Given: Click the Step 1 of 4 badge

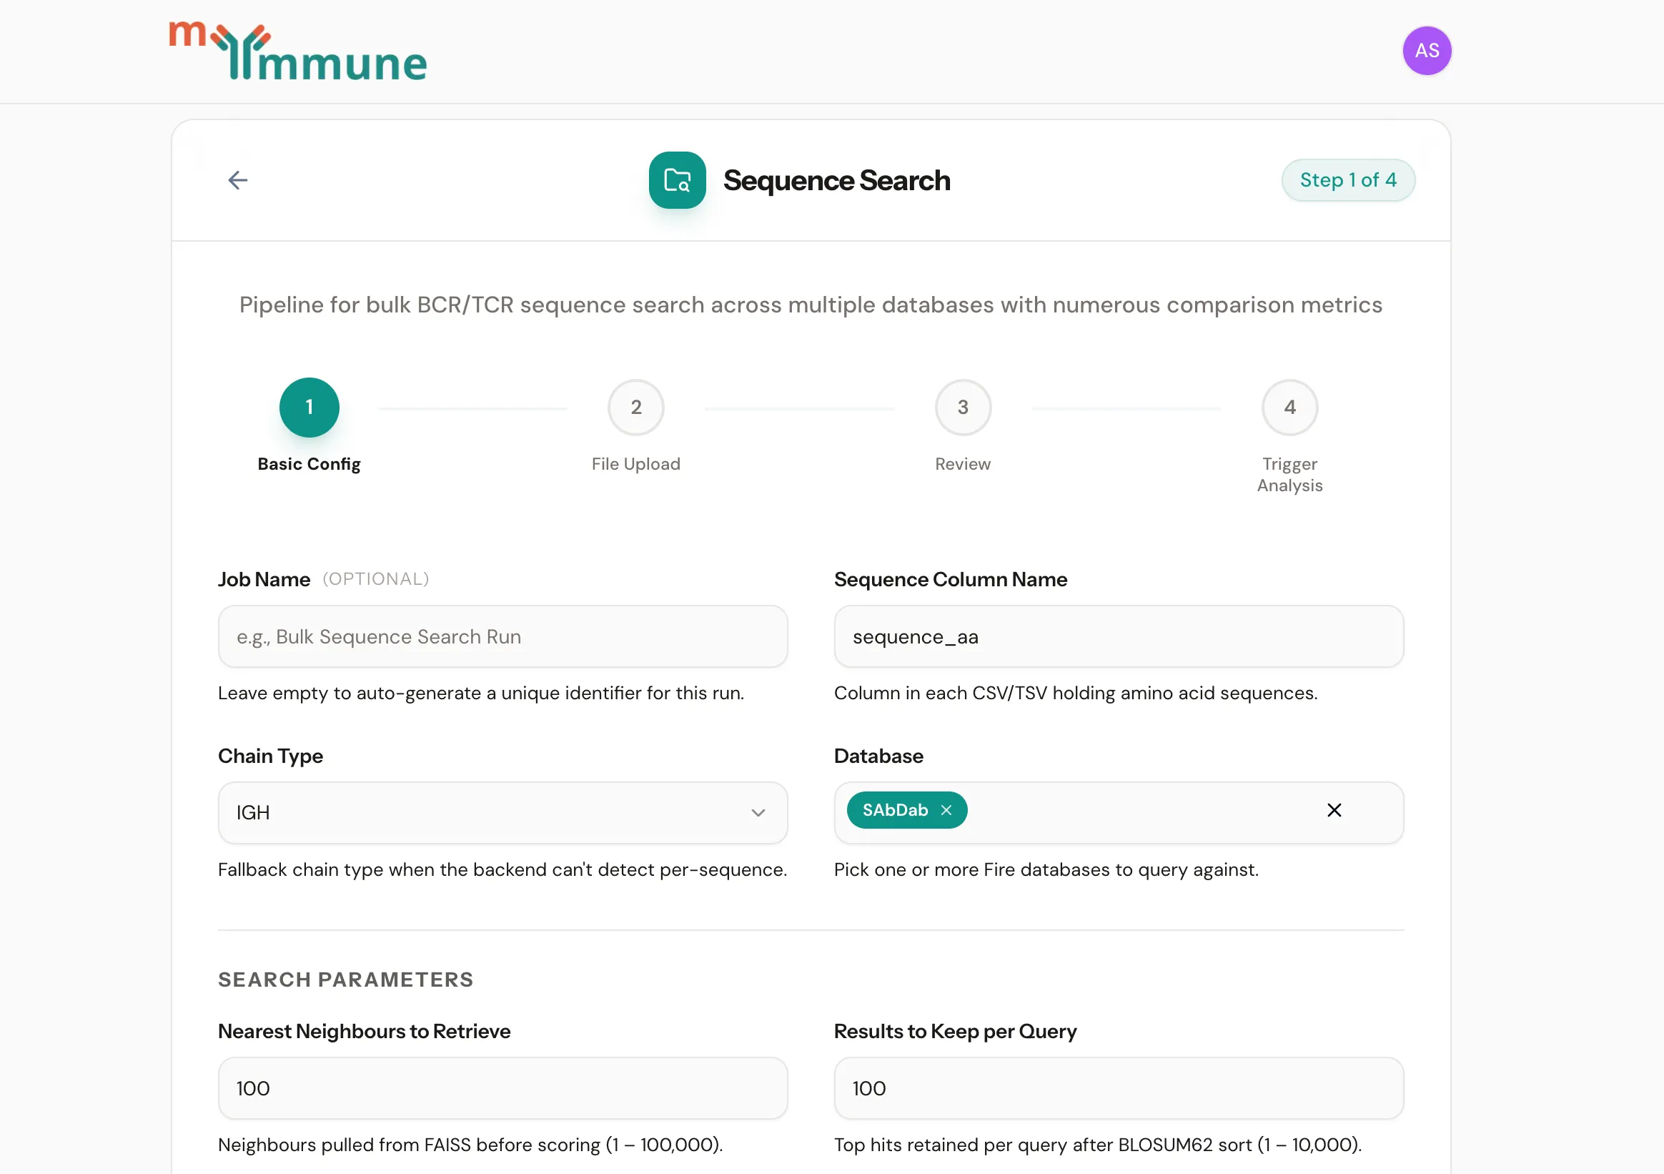Looking at the screenshot, I should click(1347, 180).
